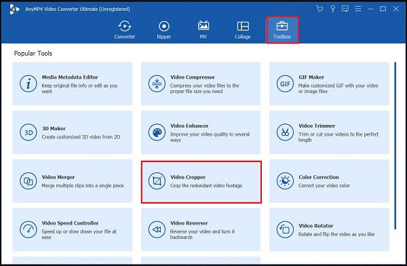Open Media Metadata Editor title
Viewport: 407px width, 266px height.
[x=70, y=77]
